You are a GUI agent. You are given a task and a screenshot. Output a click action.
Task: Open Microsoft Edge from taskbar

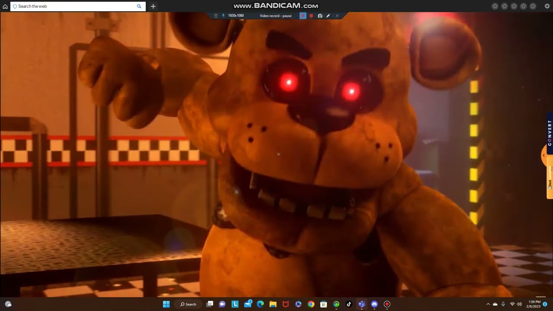click(x=260, y=304)
